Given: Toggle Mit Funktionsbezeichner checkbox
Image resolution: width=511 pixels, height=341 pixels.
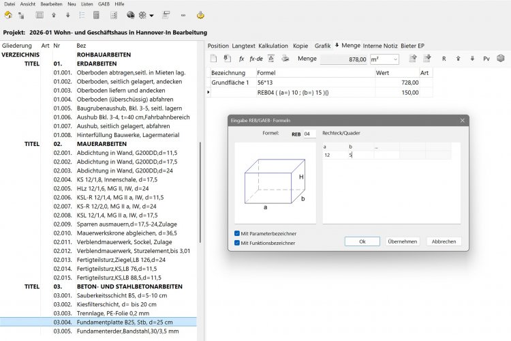Looking at the screenshot, I should 237,243.
